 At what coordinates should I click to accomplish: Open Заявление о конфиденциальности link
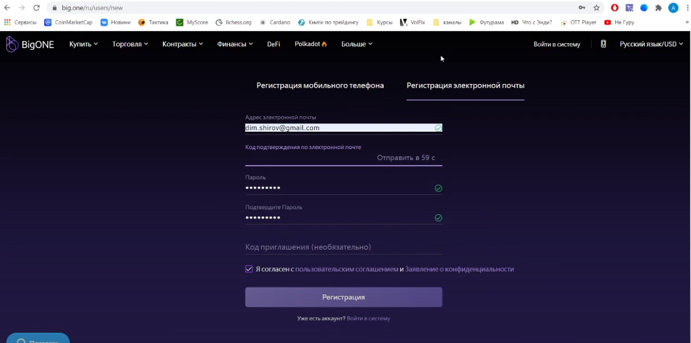[460, 269]
